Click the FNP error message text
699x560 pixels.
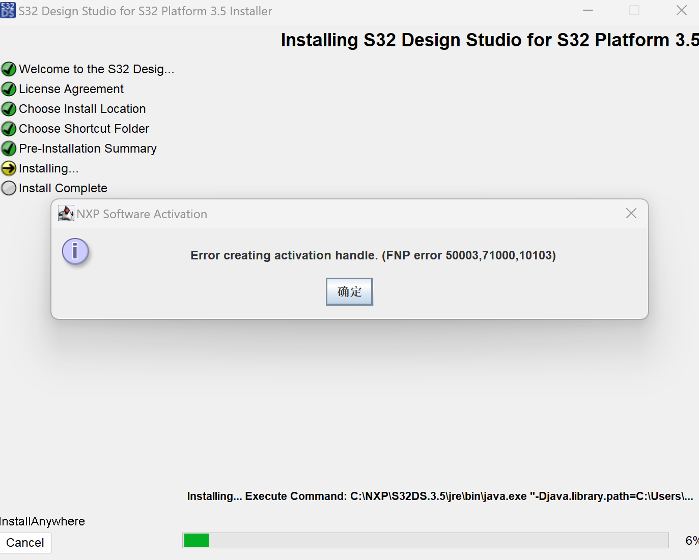click(x=373, y=255)
